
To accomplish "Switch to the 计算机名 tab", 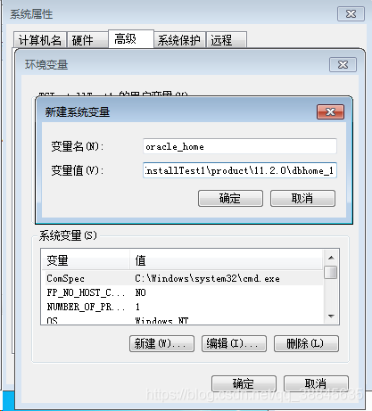I will coord(40,40).
